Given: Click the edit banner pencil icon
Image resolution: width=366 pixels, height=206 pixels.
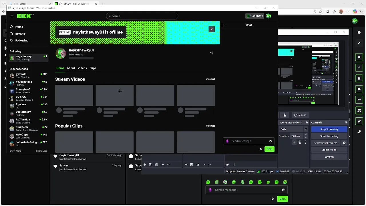Looking at the screenshot, I should (x=212, y=29).
